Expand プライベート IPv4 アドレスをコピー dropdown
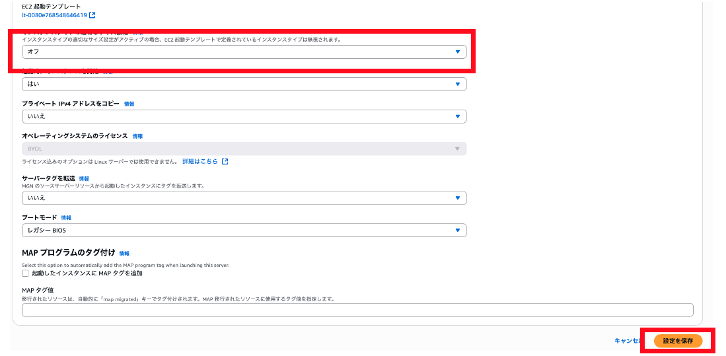Viewport: 726px width, 356px height. pyautogui.click(x=244, y=117)
